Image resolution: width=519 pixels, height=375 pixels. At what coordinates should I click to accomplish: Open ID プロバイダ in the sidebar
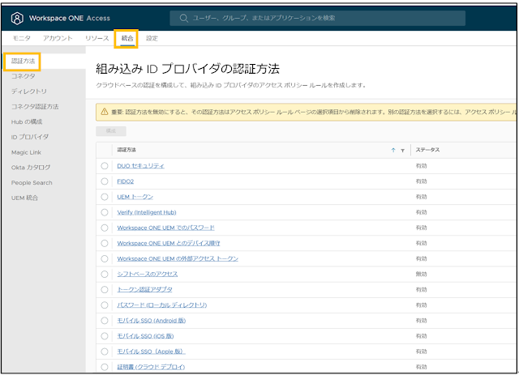pos(30,137)
